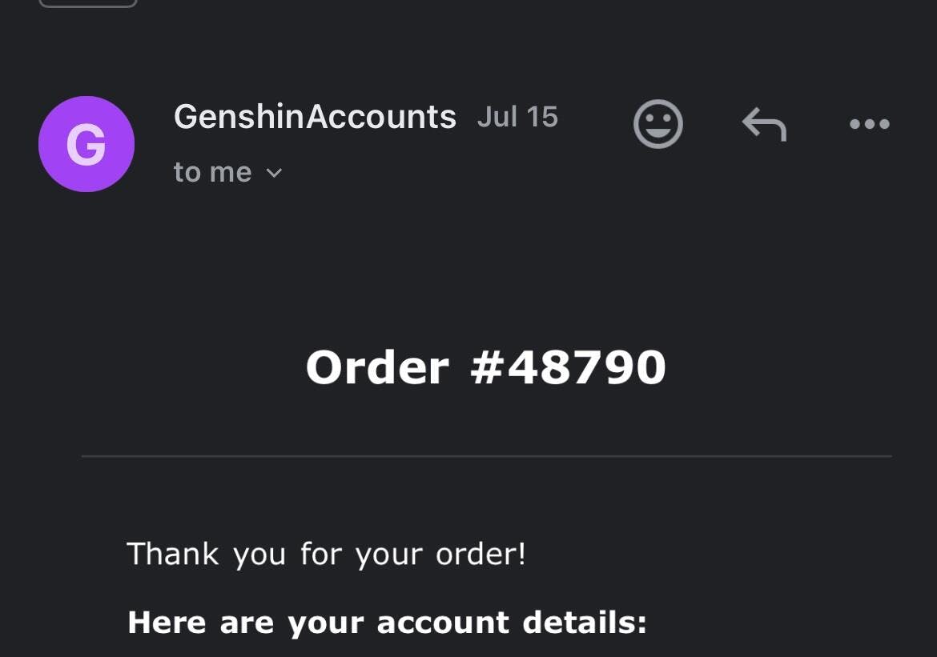Click the letter G inside the avatar
Screen dimensions: 937x657
click(86, 145)
